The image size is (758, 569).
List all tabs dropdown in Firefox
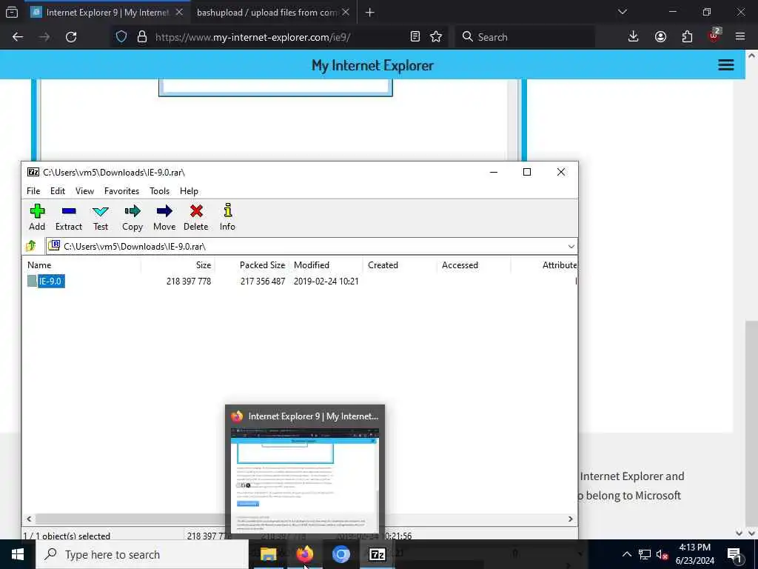[x=623, y=12]
